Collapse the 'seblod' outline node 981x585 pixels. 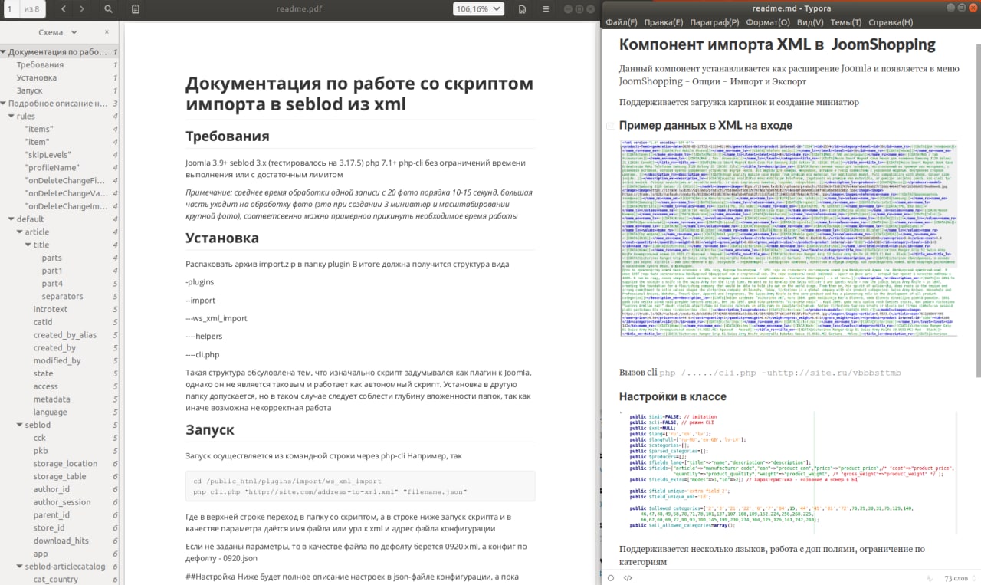(x=20, y=425)
